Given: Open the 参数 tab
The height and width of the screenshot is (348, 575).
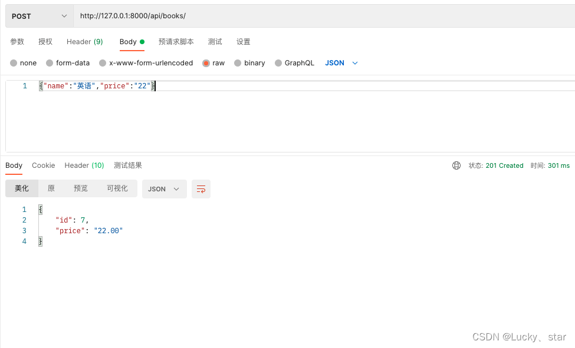Looking at the screenshot, I should click(x=17, y=42).
